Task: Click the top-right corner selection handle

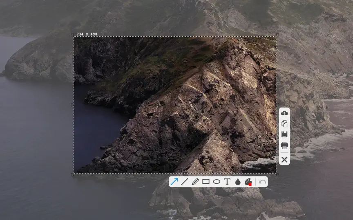Action: click(277, 35)
